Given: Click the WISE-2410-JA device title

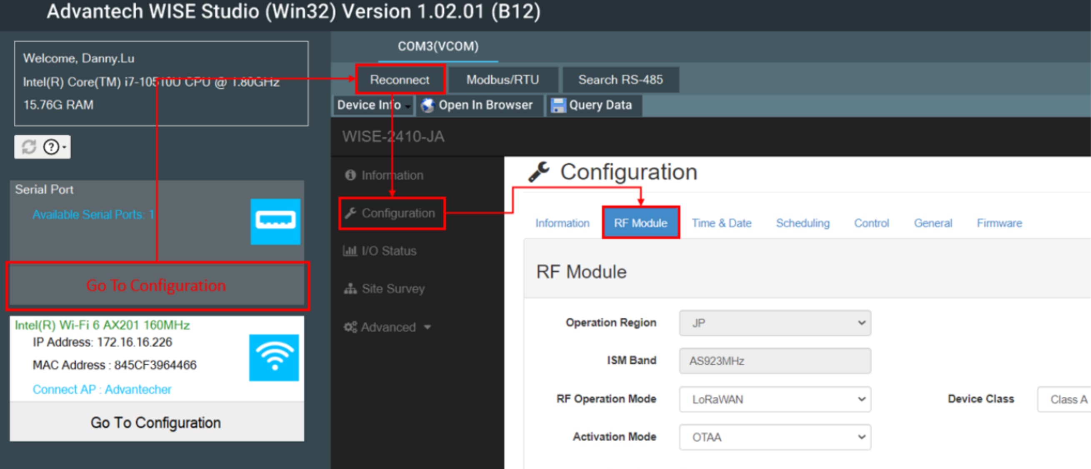Looking at the screenshot, I should pyautogui.click(x=393, y=137).
